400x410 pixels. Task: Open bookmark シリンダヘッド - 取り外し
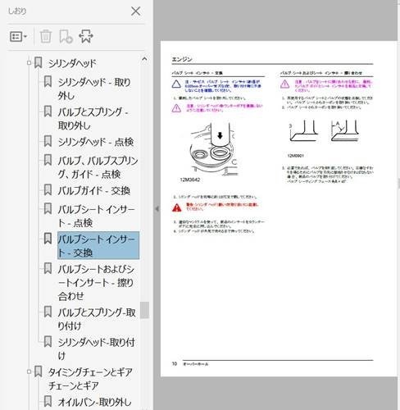94,89
